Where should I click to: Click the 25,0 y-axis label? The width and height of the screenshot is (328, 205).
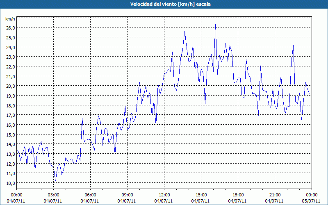pyautogui.click(x=10, y=38)
